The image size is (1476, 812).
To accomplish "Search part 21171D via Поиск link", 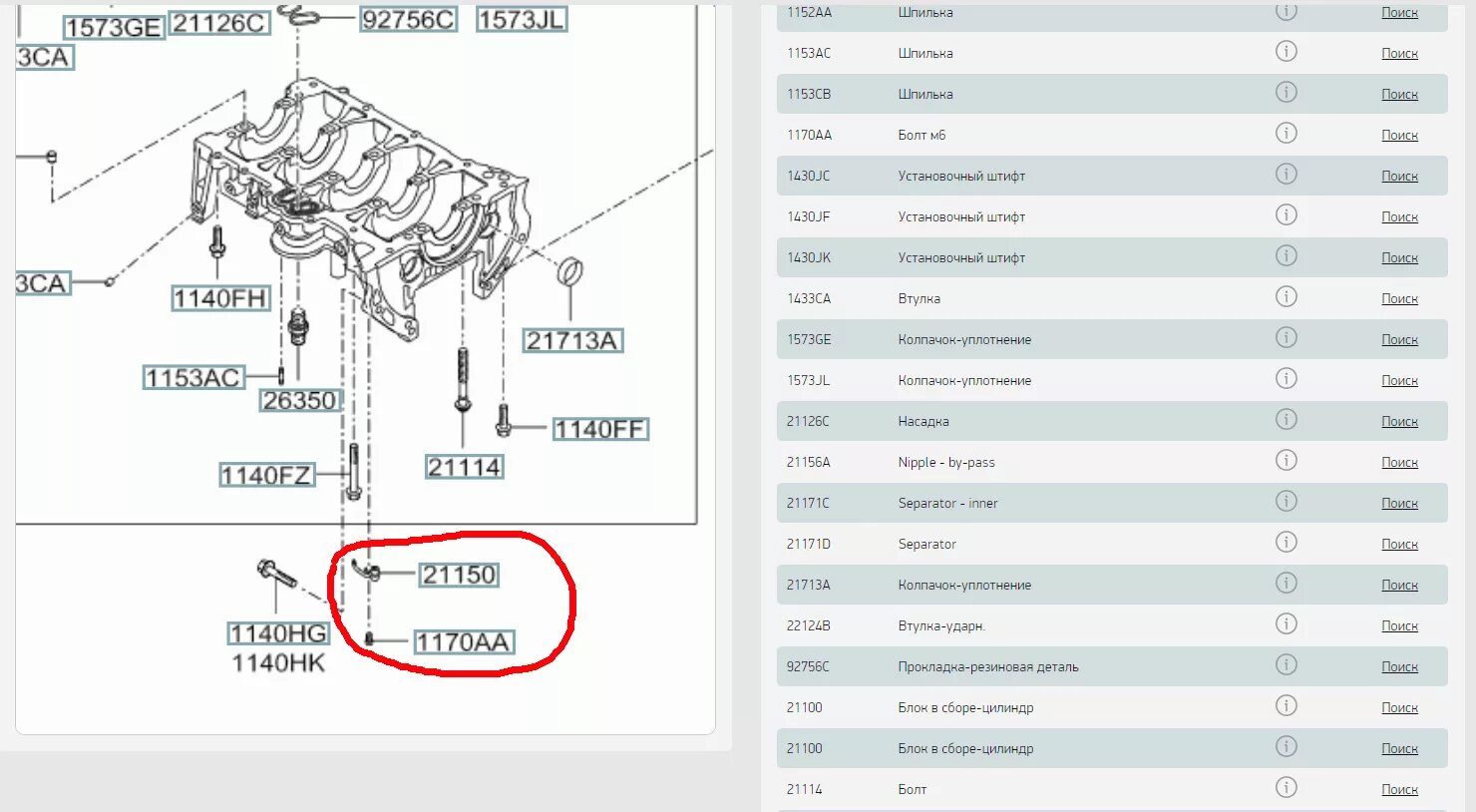I will click(x=1399, y=545).
